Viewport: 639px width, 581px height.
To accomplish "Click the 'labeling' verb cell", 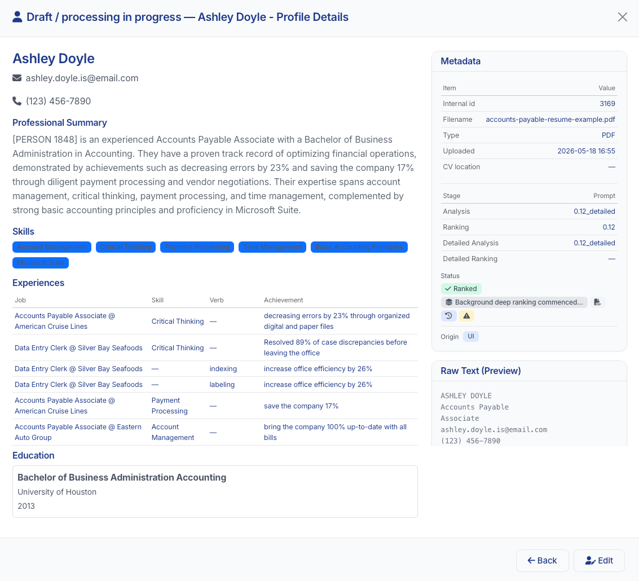I will [x=222, y=385].
